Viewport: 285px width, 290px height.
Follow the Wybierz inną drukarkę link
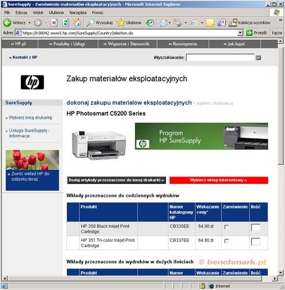[x=30, y=117]
